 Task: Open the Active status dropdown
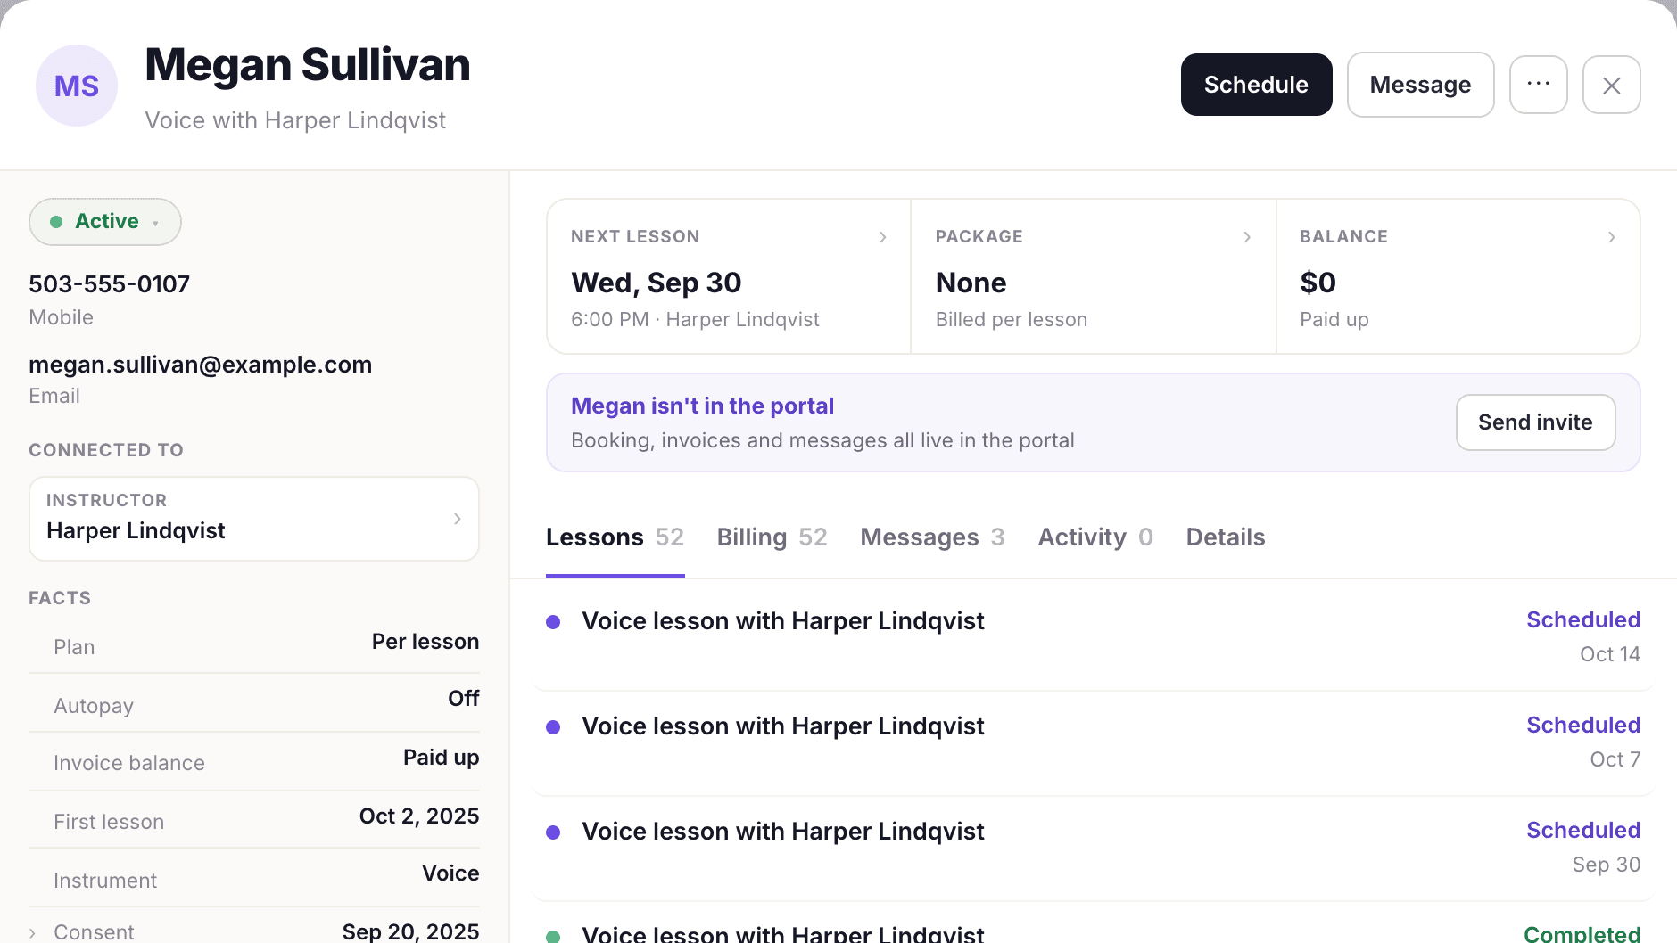105,222
